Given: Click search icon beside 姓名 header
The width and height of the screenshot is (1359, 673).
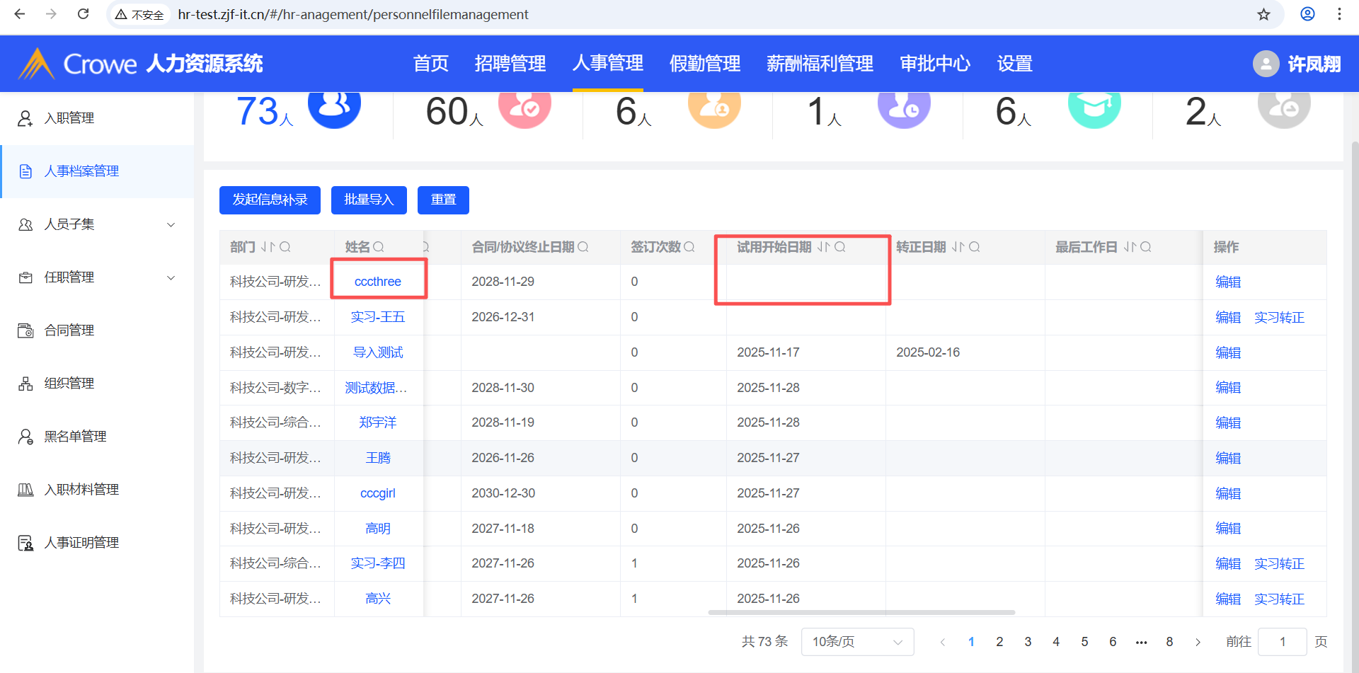Looking at the screenshot, I should pyautogui.click(x=379, y=247).
